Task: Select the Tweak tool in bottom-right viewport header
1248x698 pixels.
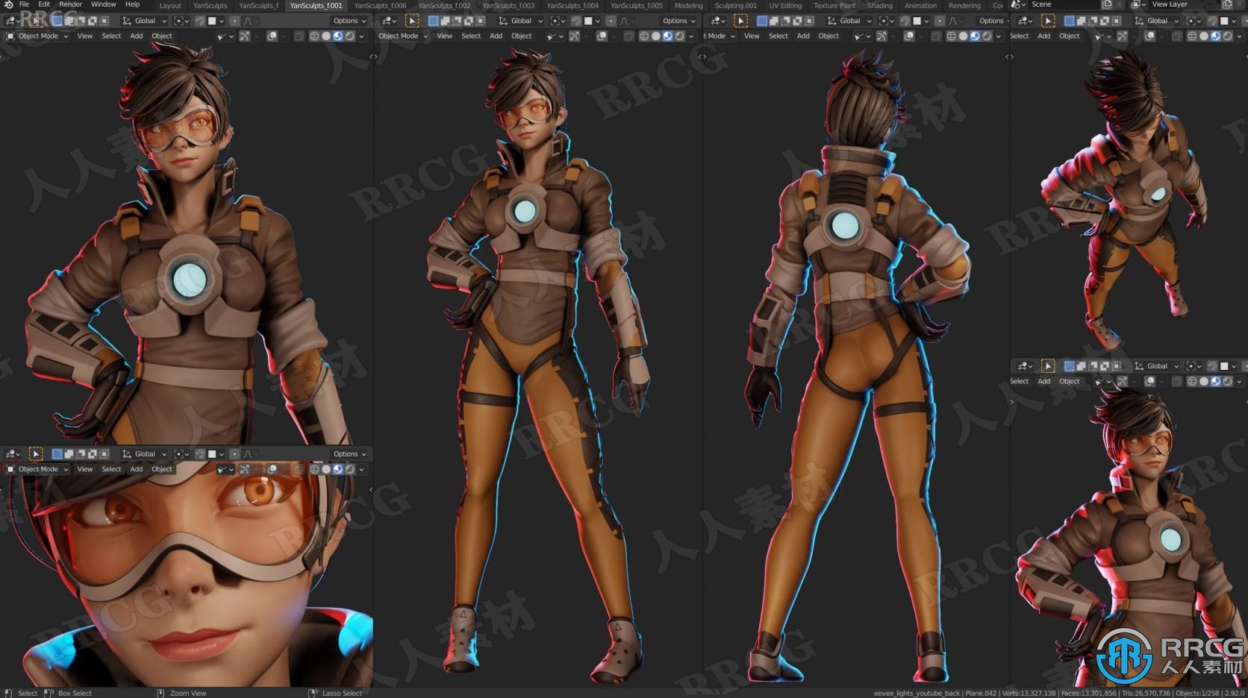Action: pyautogui.click(x=1048, y=366)
